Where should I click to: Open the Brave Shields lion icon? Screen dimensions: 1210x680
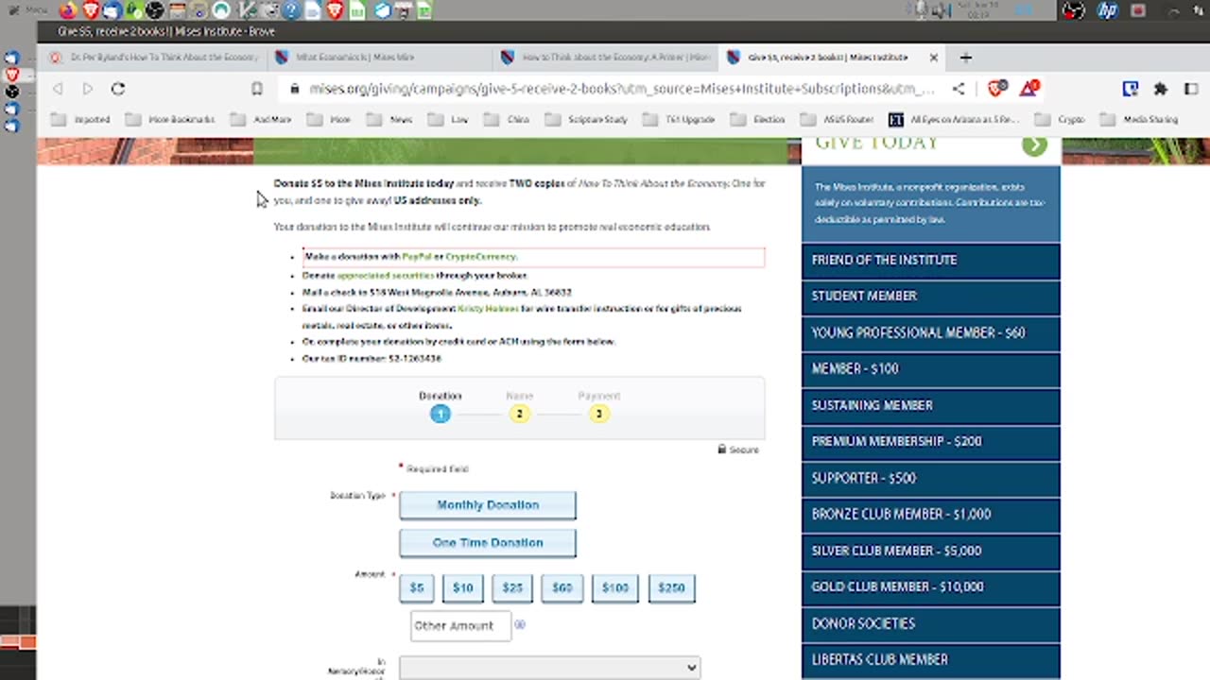click(996, 89)
